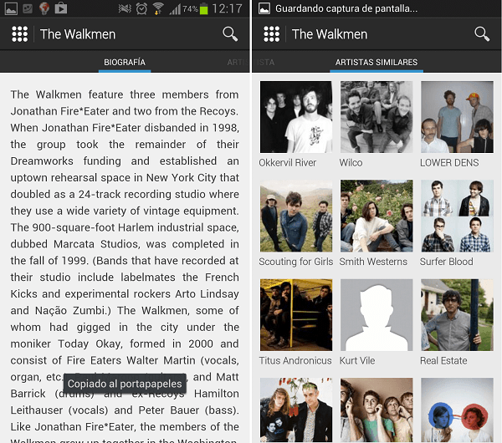This screenshot has height=443, width=502.
Task: Tap the 12:17 clock in status bar
Action: (x=228, y=8)
